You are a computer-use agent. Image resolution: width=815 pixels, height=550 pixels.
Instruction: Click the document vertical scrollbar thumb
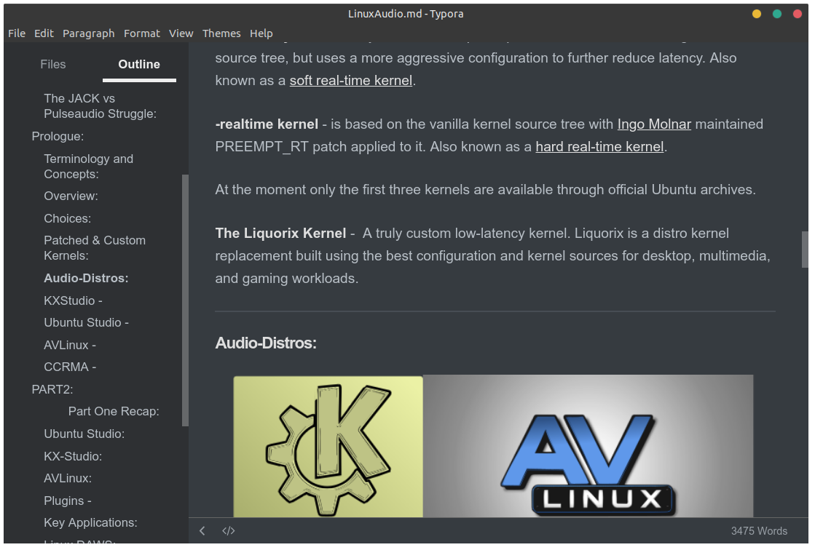click(x=805, y=250)
